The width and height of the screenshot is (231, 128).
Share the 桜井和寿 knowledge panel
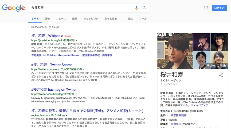pos(221,75)
